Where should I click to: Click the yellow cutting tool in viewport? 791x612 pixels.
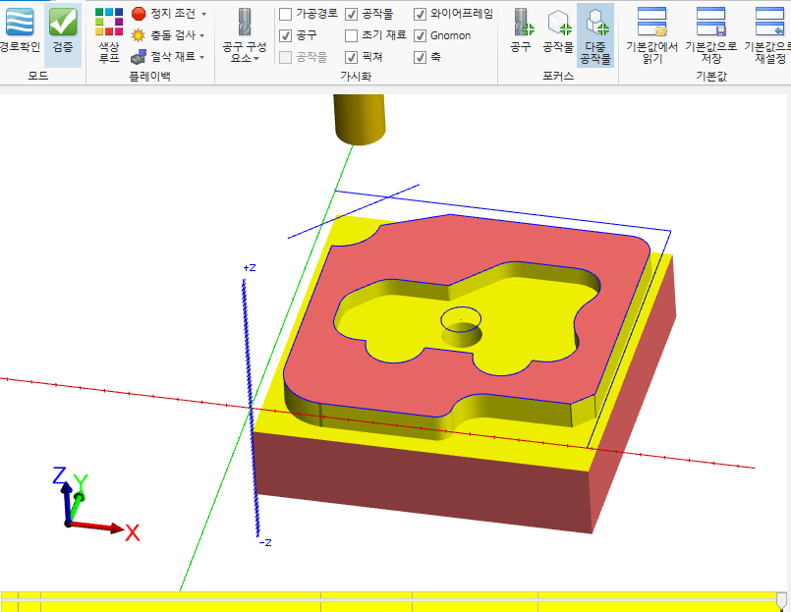360,119
